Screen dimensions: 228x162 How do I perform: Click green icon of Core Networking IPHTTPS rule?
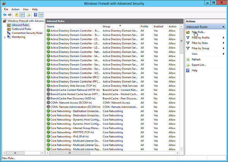click(x=48, y=132)
